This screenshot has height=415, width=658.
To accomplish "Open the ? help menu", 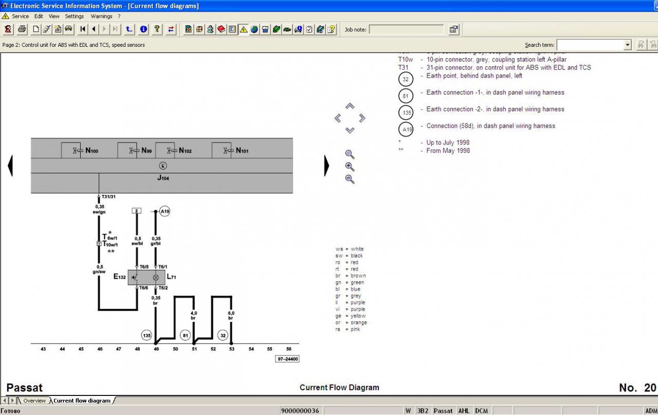I will (119, 16).
